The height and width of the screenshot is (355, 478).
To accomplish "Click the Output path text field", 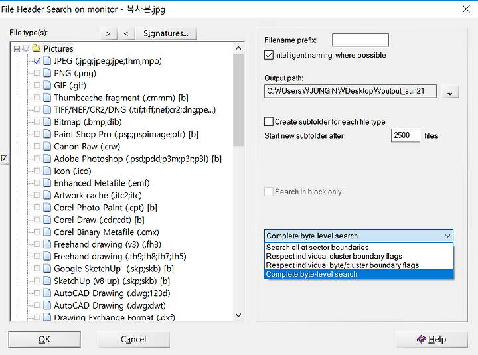I will click(x=351, y=91).
